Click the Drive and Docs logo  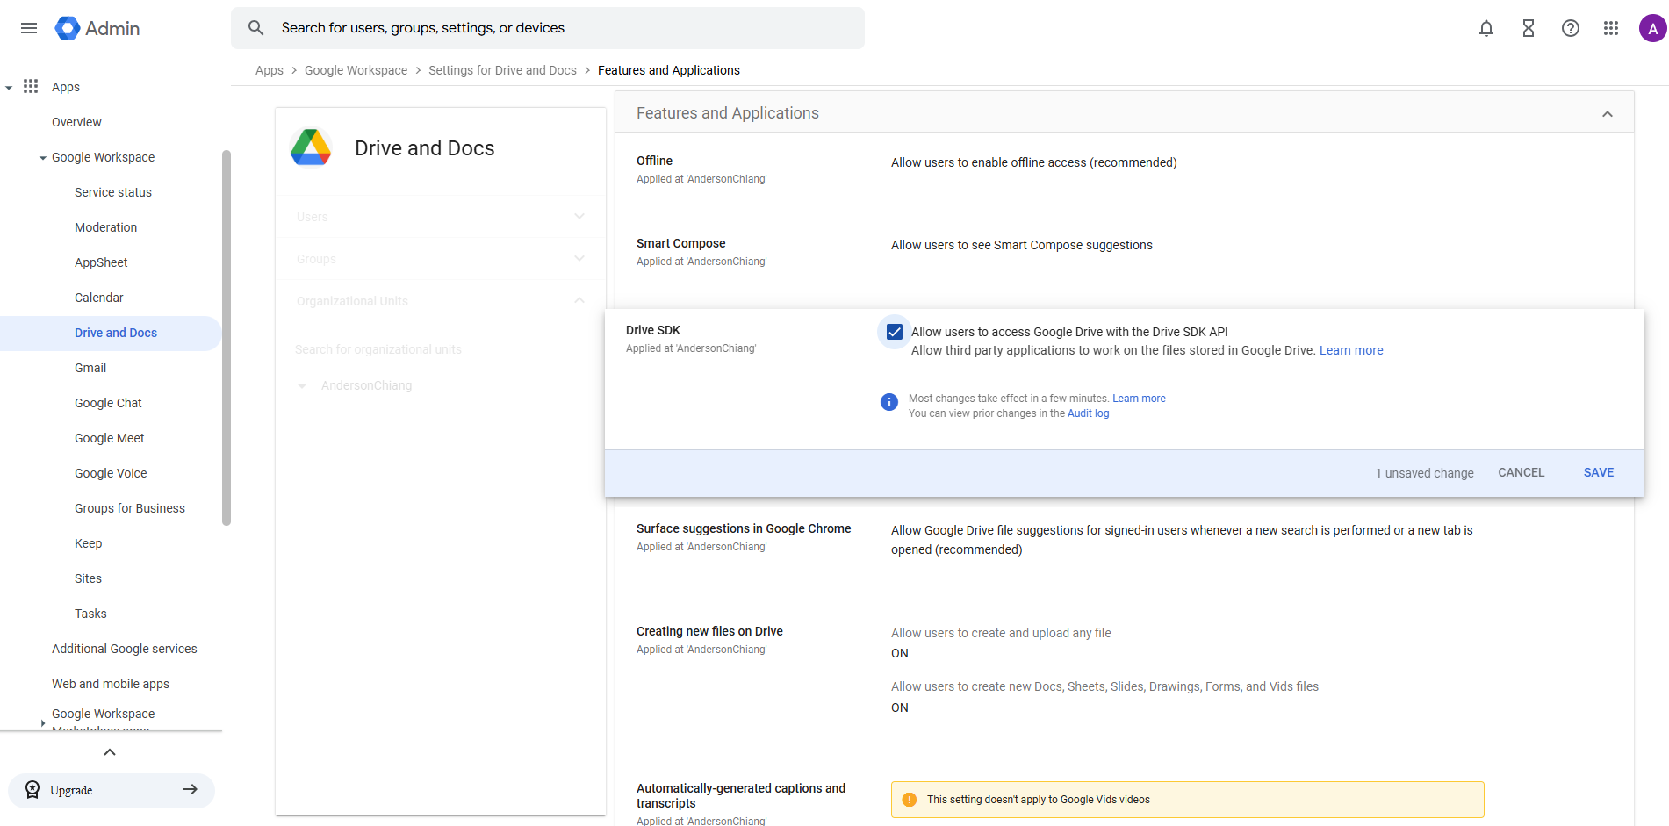[x=311, y=147]
